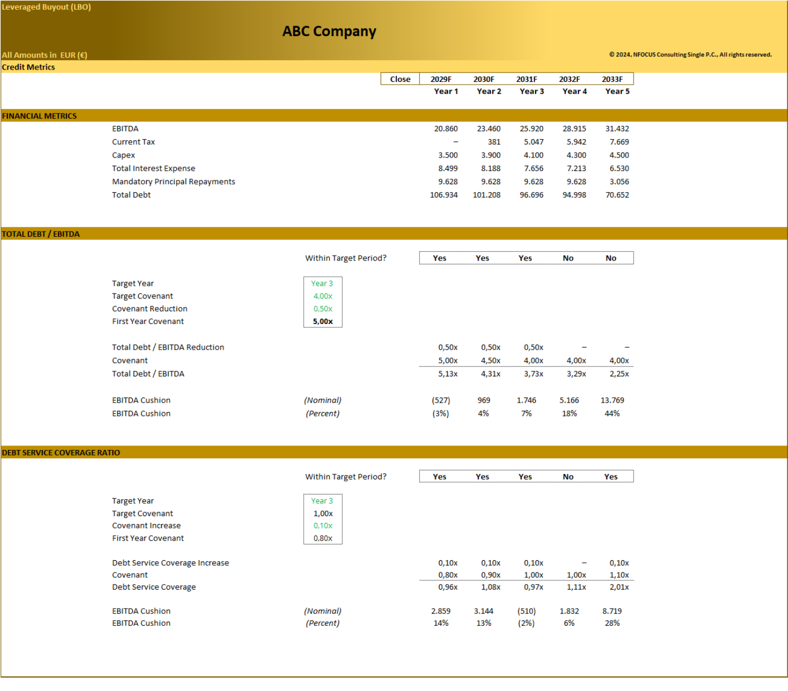Image resolution: width=788 pixels, height=691 pixels.
Task: Click Target Covenant input 4,00x
Action: pos(323,296)
